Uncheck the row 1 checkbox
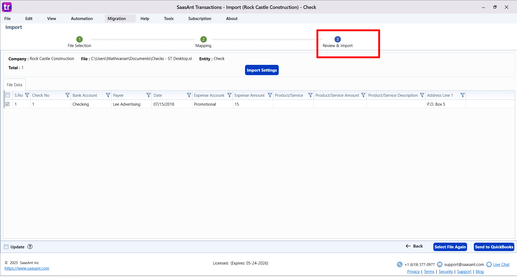The width and height of the screenshot is (517, 277). coord(8,104)
